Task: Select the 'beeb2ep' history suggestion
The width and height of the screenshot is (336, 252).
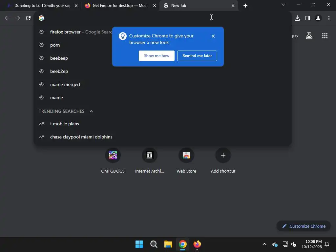Action: point(163,71)
